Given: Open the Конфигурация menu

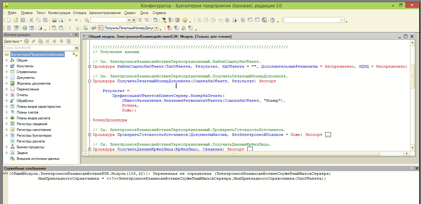Looking at the screenshot, I should (59, 13).
